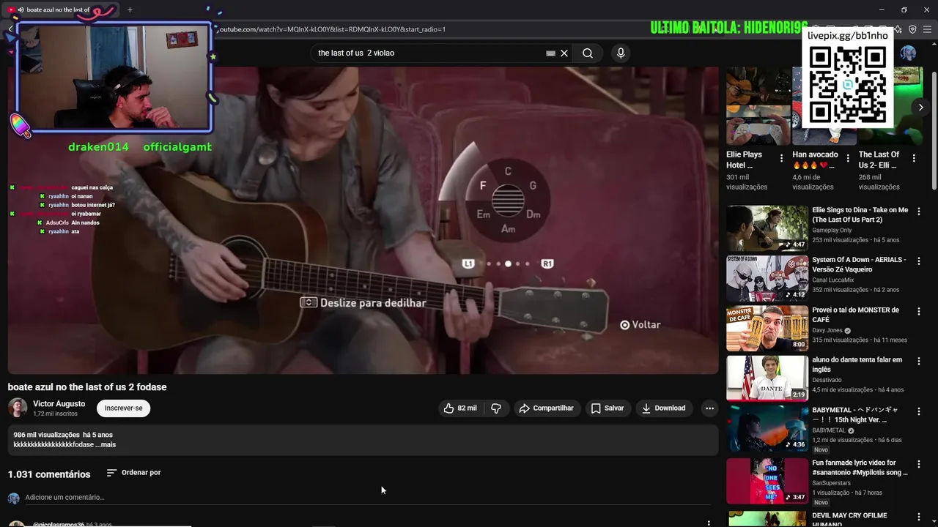Click the browser shield protection icon
Screen dimensions: 938x527
912,29
